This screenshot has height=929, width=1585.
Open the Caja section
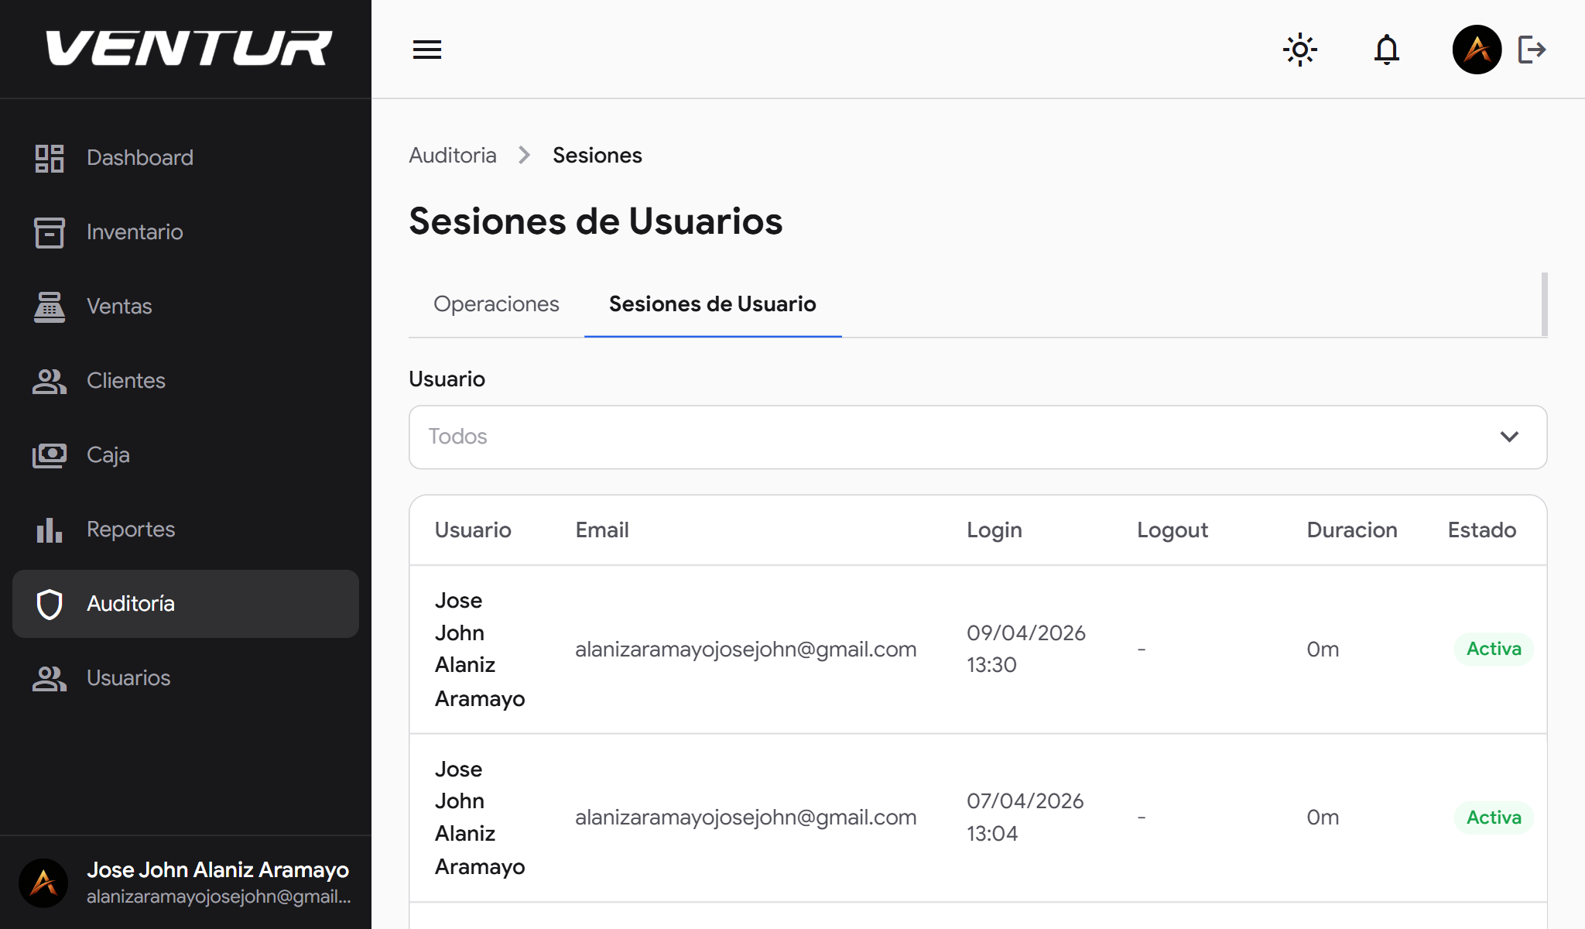point(107,454)
